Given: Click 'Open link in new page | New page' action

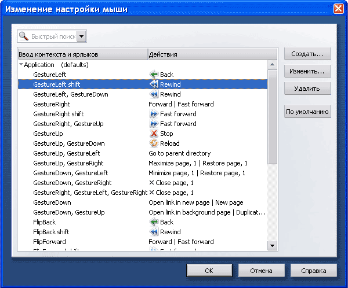Looking at the screenshot, I should coord(196,202).
